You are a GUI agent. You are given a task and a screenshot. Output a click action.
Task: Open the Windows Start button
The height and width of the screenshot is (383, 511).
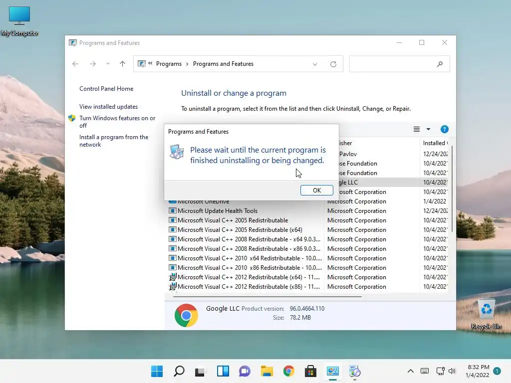[157, 371]
